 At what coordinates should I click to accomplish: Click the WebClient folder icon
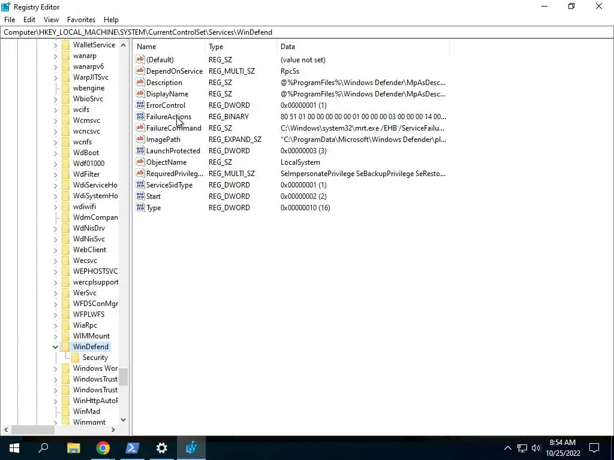(66, 250)
